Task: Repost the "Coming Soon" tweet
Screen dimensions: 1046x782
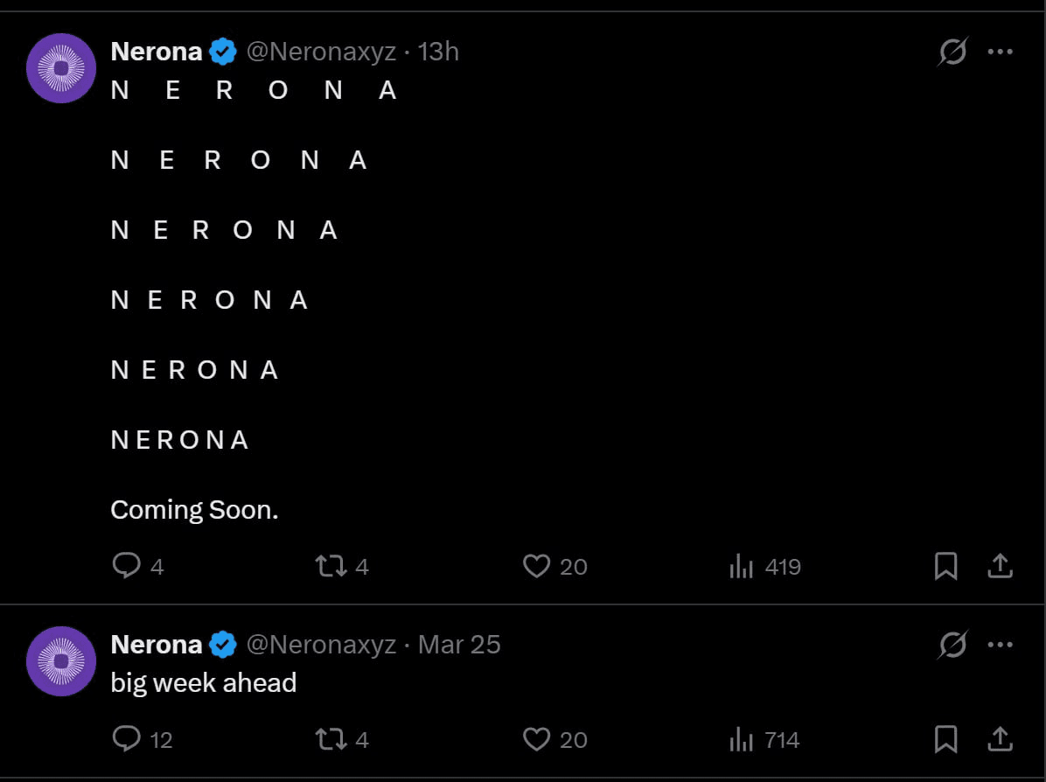Action: (x=331, y=566)
